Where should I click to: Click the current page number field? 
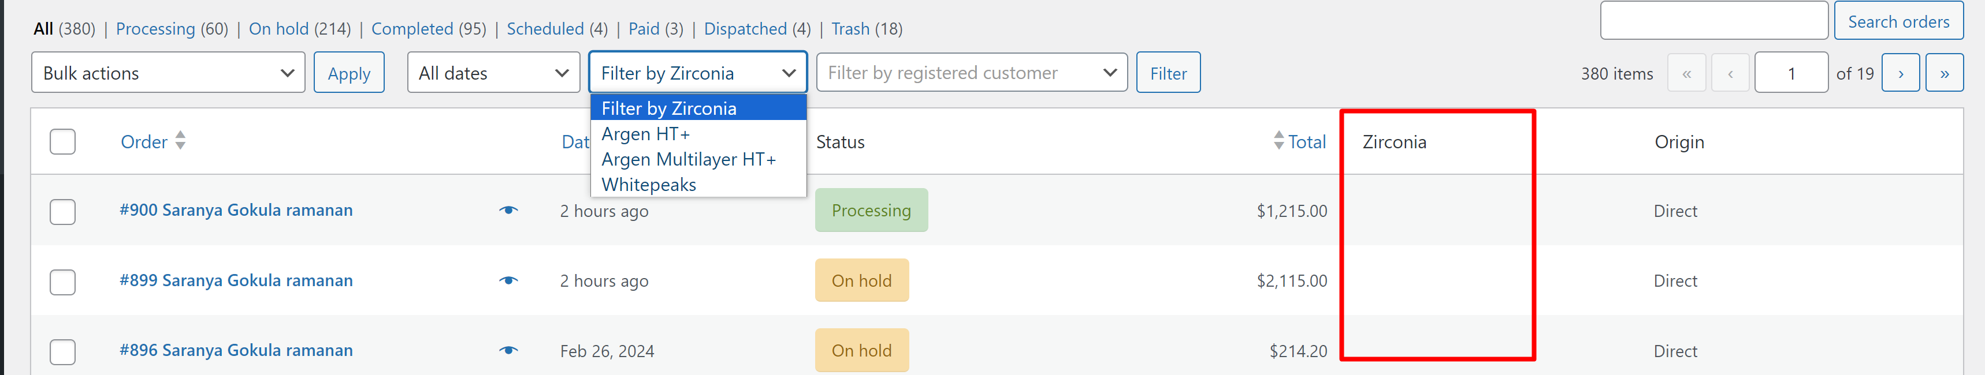tap(1791, 73)
